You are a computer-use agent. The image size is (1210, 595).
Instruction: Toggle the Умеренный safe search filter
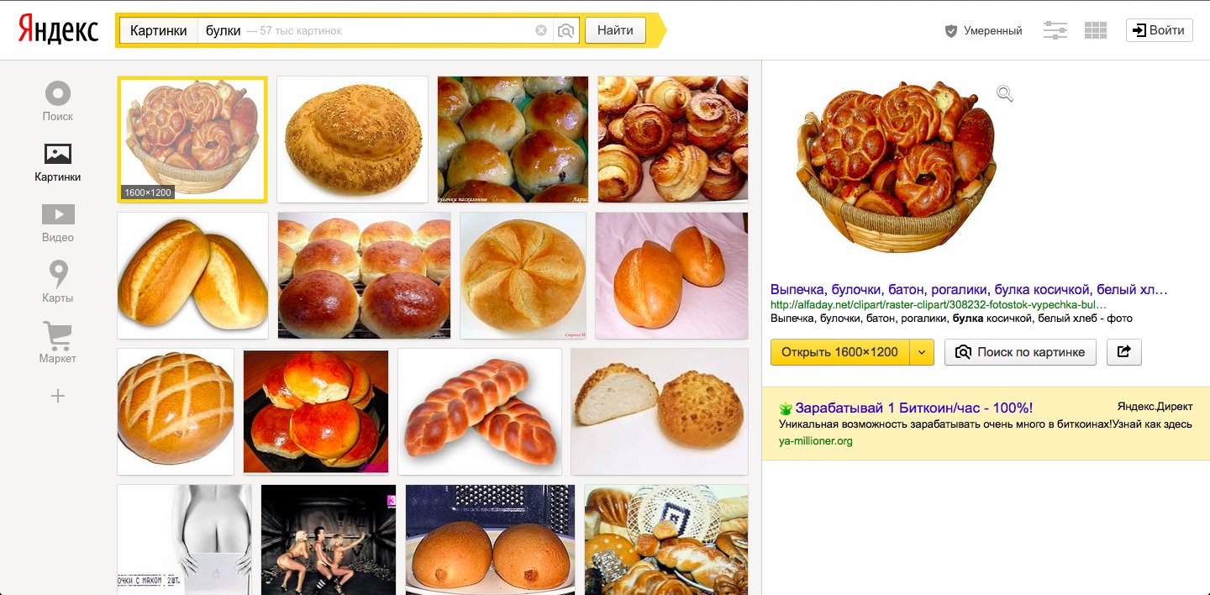984,30
